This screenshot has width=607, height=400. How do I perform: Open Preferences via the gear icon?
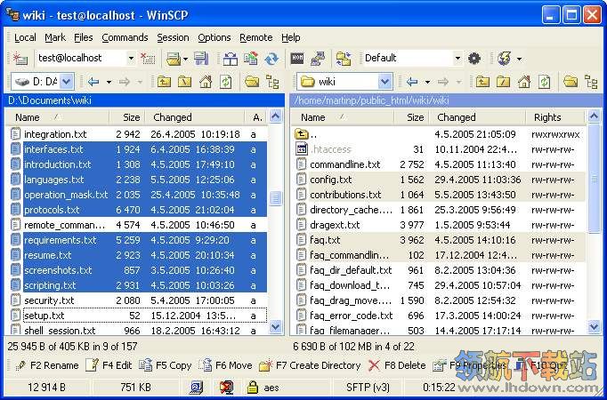474,59
